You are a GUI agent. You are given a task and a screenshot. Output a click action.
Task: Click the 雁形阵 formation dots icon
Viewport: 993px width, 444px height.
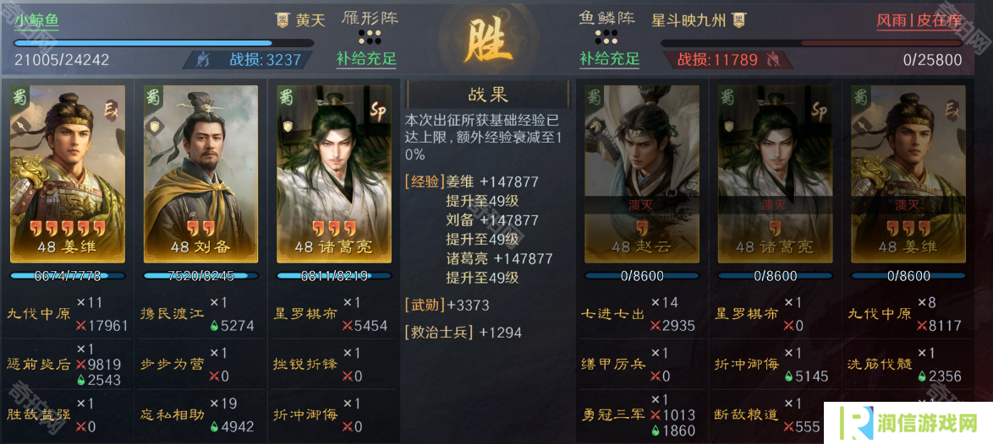pyautogui.click(x=370, y=36)
